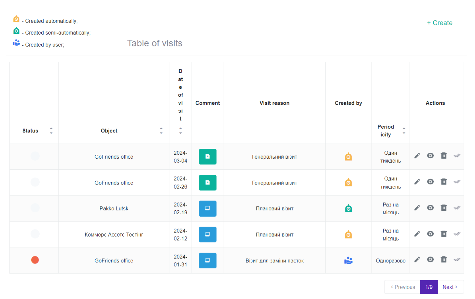Click the + Create button

[440, 23]
